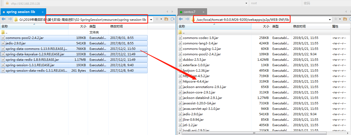Select jedis-2.9.0.jar in local pane

point(16,43)
